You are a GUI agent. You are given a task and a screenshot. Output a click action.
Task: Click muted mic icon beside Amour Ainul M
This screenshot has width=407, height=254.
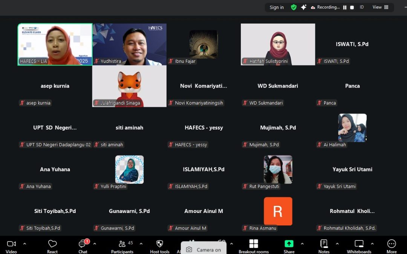[171, 228]
